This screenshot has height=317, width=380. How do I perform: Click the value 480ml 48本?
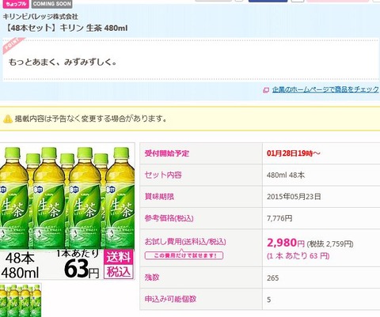click(x=286, y=175)
